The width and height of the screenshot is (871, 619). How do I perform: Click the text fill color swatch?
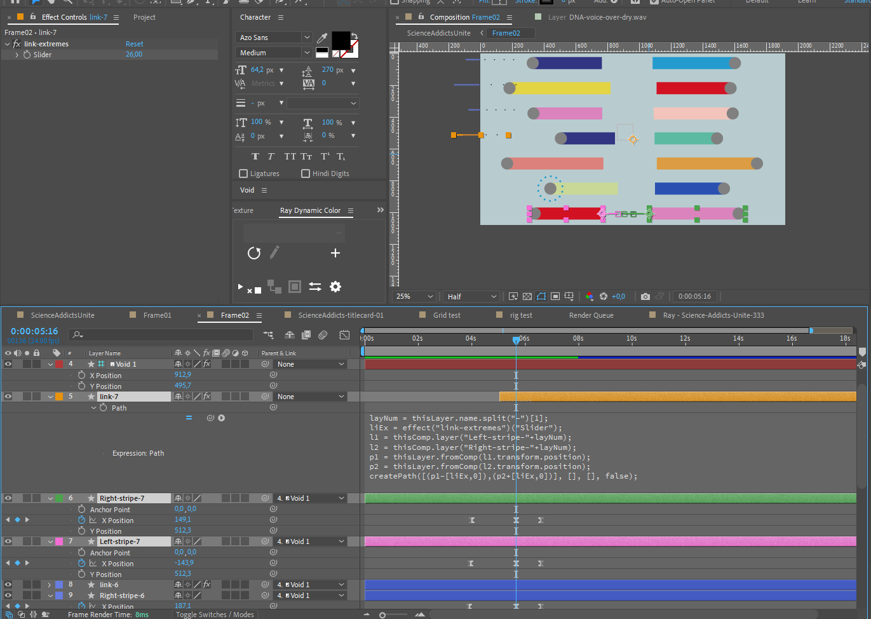(x=340, y=41)
